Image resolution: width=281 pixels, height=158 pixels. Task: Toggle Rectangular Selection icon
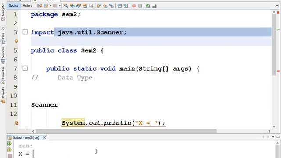click(x=91, y=6)
